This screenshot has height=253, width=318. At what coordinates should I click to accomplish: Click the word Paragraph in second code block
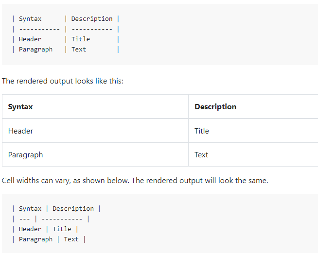[35, 239]
